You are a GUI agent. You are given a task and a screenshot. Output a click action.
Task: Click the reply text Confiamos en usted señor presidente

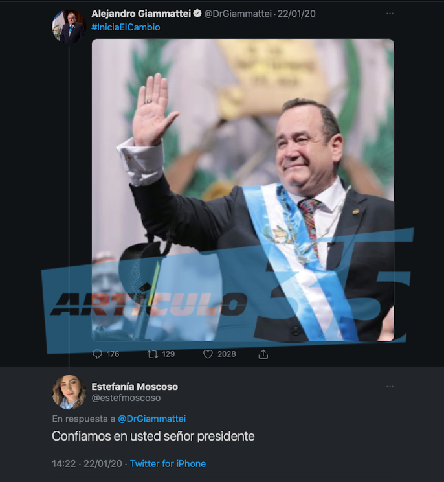point(153,436)
